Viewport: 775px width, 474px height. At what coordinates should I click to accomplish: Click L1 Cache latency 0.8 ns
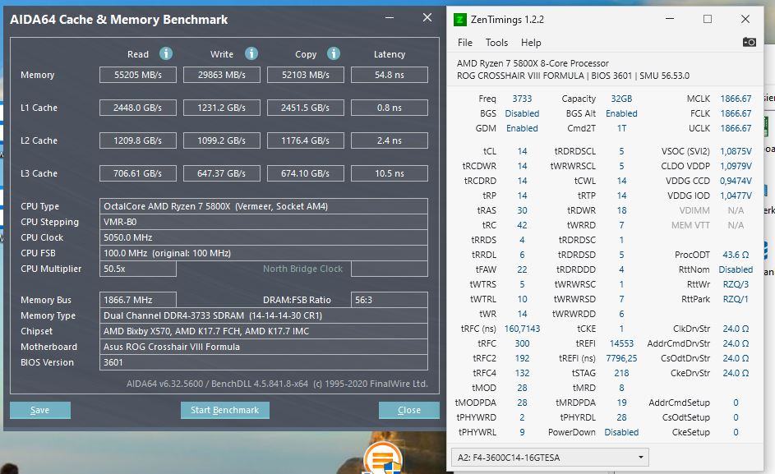390,108
